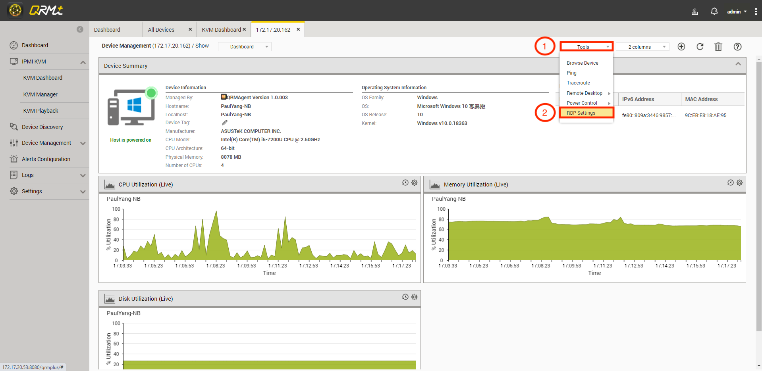
Task: Open the help question mark icon
Action: (737, 47)
